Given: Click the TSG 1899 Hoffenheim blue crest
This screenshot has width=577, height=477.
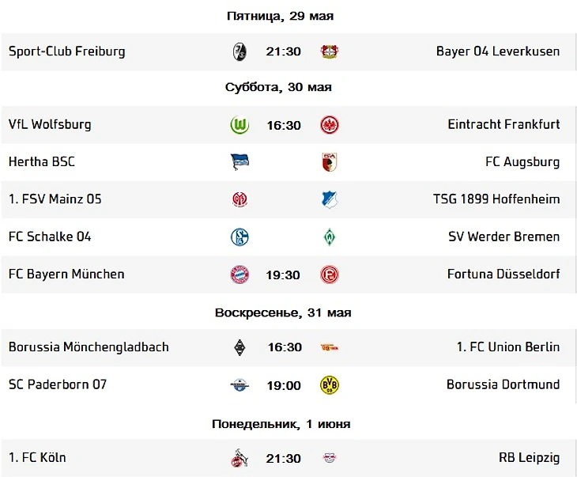Looking at the screenshot, I should 330,199.
